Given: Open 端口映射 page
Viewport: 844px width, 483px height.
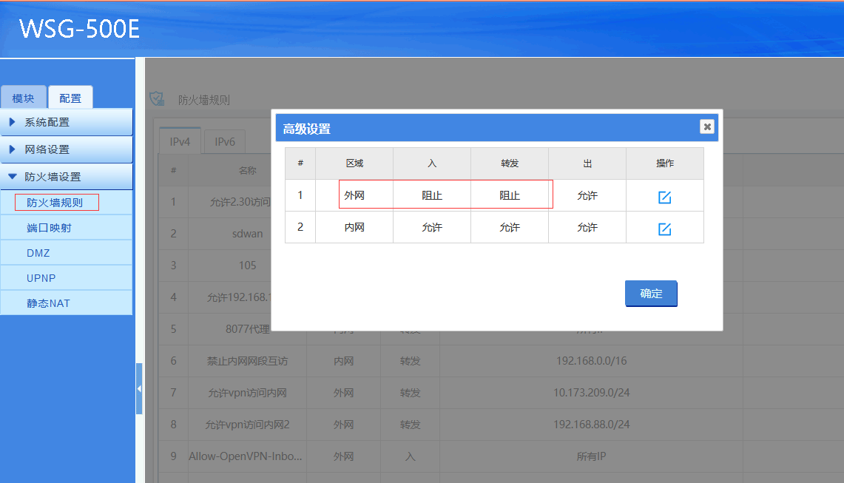Looking at the screenshot, I should (49, 228).
